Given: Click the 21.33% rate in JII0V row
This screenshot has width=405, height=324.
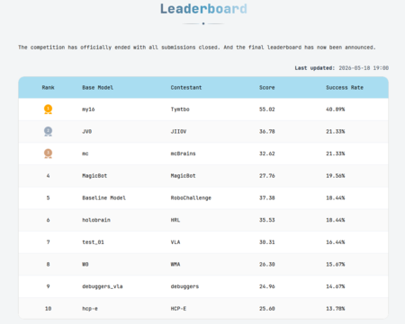Looking at the screenshot, I should tap(336, 132).
